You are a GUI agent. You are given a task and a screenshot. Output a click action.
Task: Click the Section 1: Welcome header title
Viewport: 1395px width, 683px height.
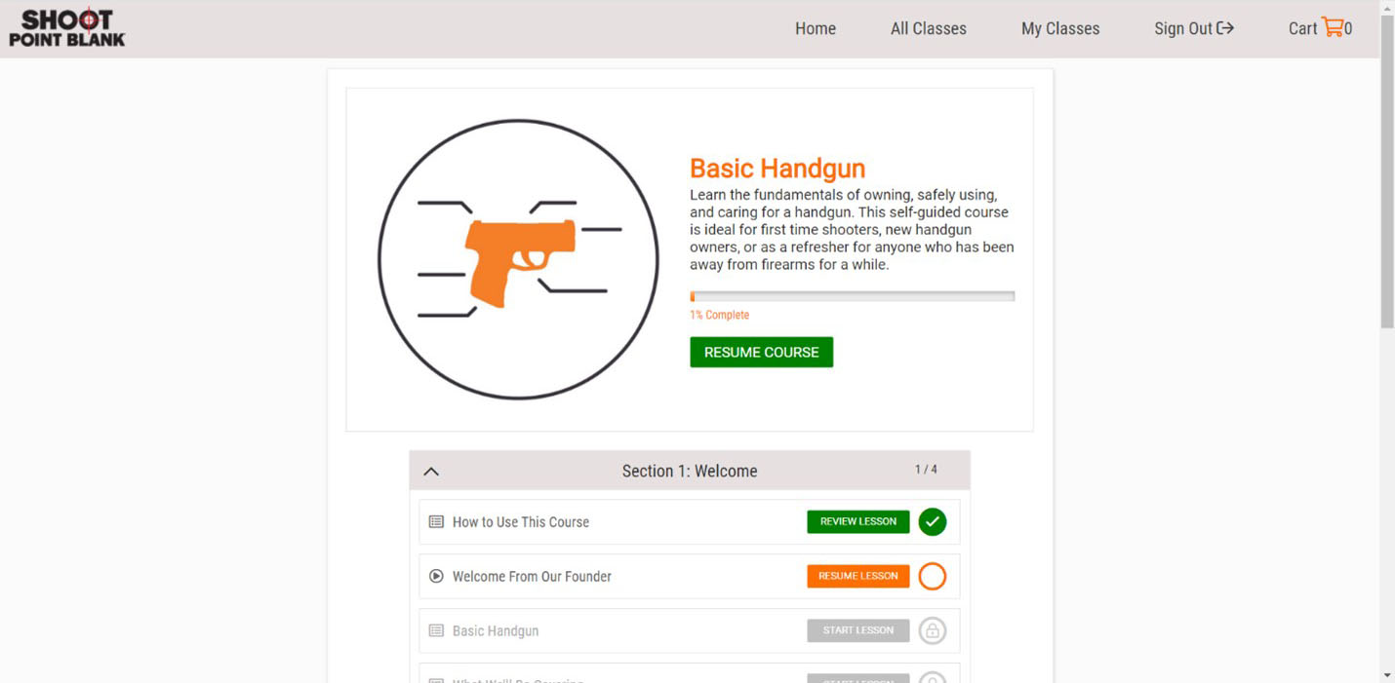pos(689,472)
